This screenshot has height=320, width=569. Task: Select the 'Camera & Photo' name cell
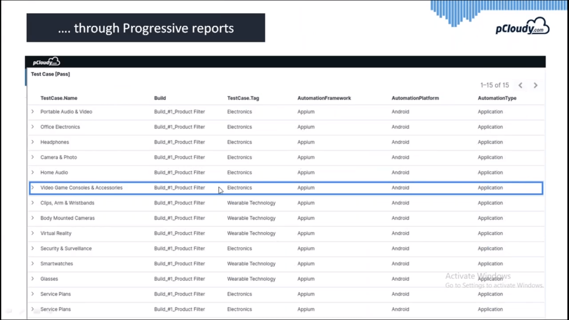(59, 157)
